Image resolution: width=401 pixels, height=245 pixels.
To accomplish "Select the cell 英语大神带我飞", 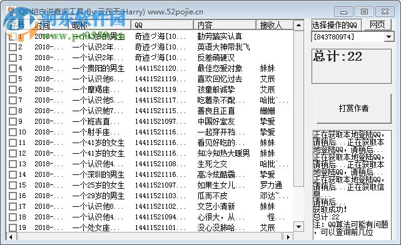I will (x=223, y=47).
